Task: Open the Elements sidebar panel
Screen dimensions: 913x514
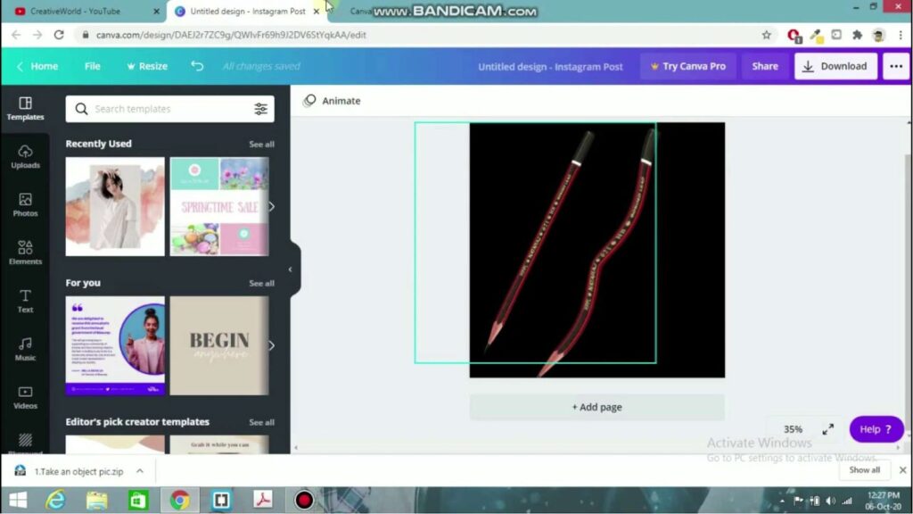Action: pos(25,253)
